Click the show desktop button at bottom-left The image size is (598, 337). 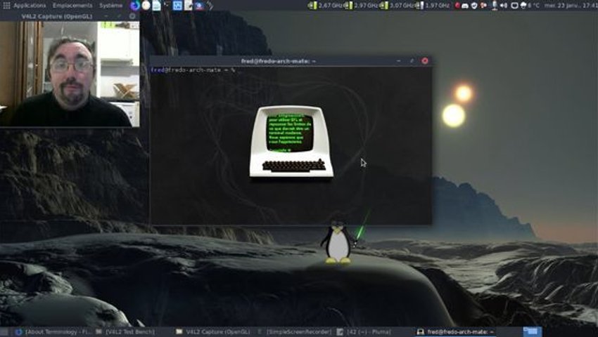(x=4, y=332)
